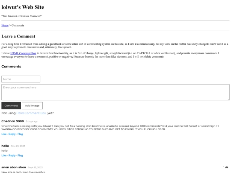Click the bold 'Comments' section heading
Image resolution: width=231 pixels, height=173 pixels.
[x=11, y=66]
